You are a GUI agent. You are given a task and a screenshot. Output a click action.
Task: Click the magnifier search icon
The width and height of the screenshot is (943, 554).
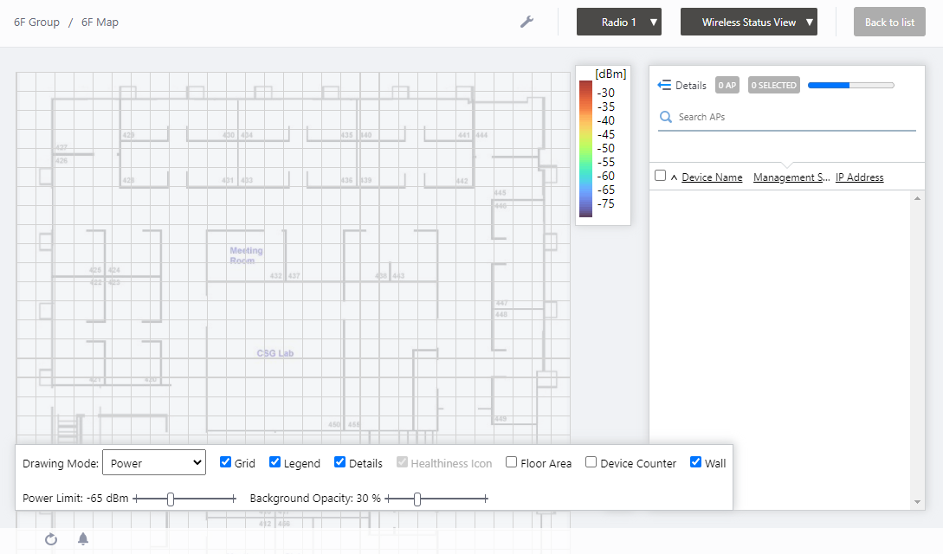point(666,117)
